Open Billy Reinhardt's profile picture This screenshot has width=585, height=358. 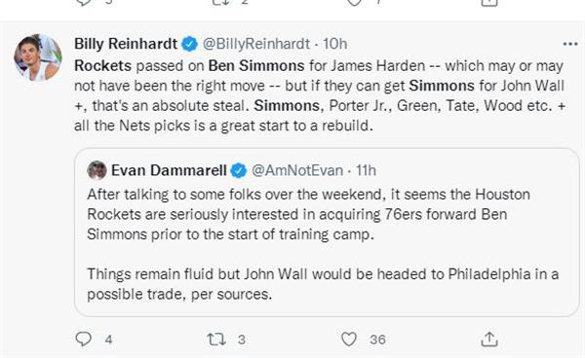click(38, 57)
